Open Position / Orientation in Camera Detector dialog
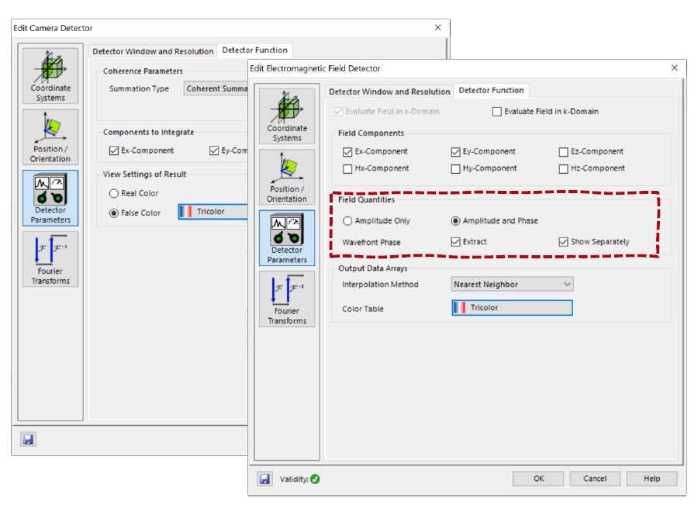698x512 pixels. coord(50,137)
